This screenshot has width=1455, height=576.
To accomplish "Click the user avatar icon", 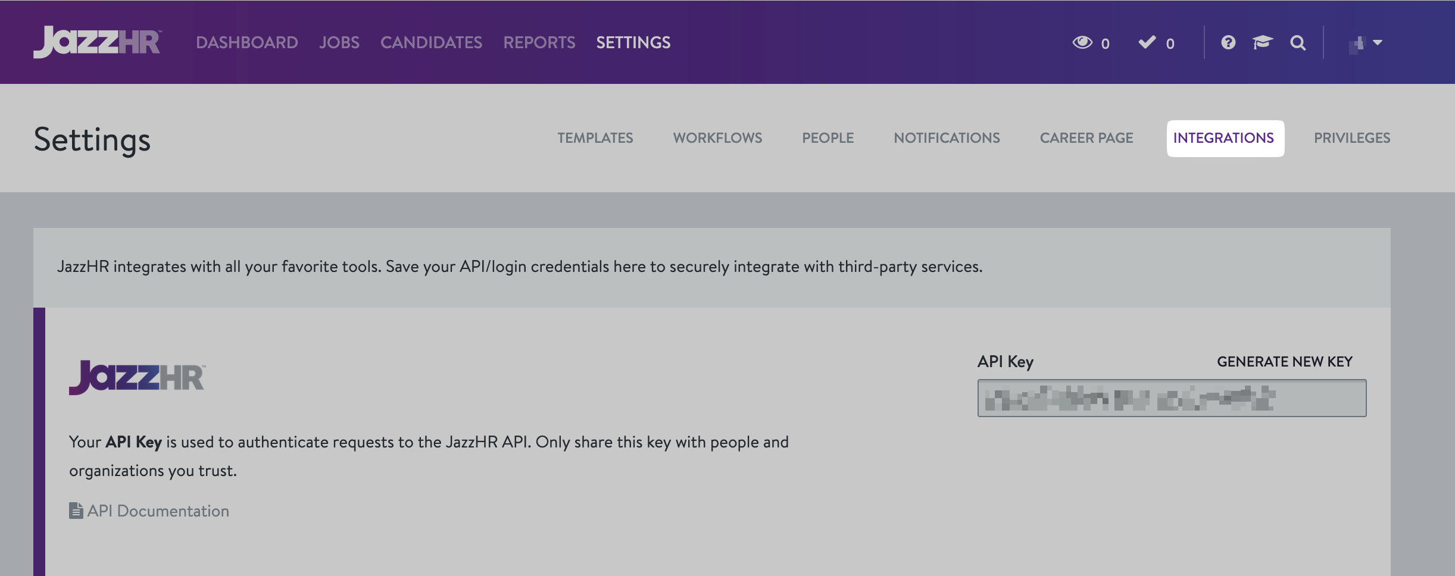I will click(1357, 44).
